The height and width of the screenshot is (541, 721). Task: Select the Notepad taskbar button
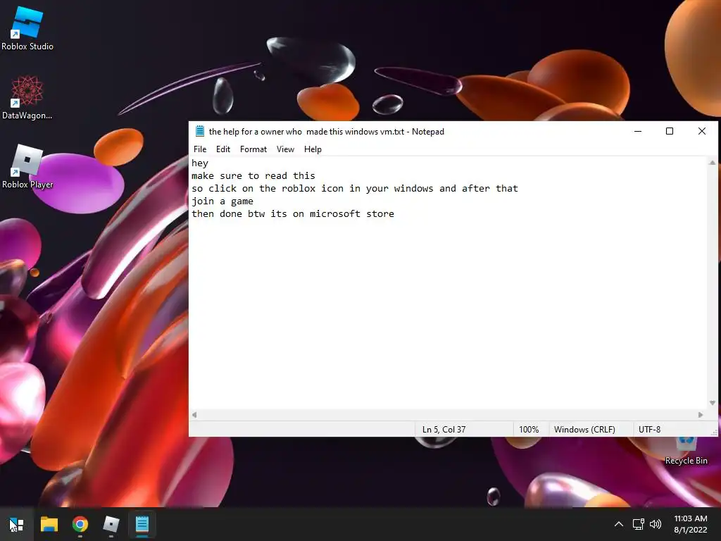pyautogui.click(x=142, y=524)
